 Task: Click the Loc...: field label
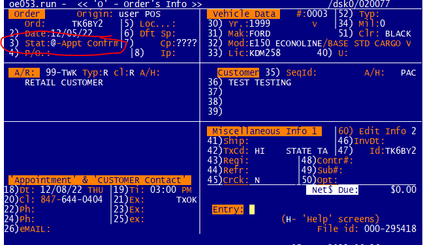coord(158,24)
